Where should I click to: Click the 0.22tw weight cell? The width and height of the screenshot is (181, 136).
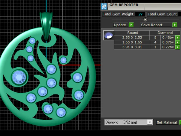(x=168, y=47)
